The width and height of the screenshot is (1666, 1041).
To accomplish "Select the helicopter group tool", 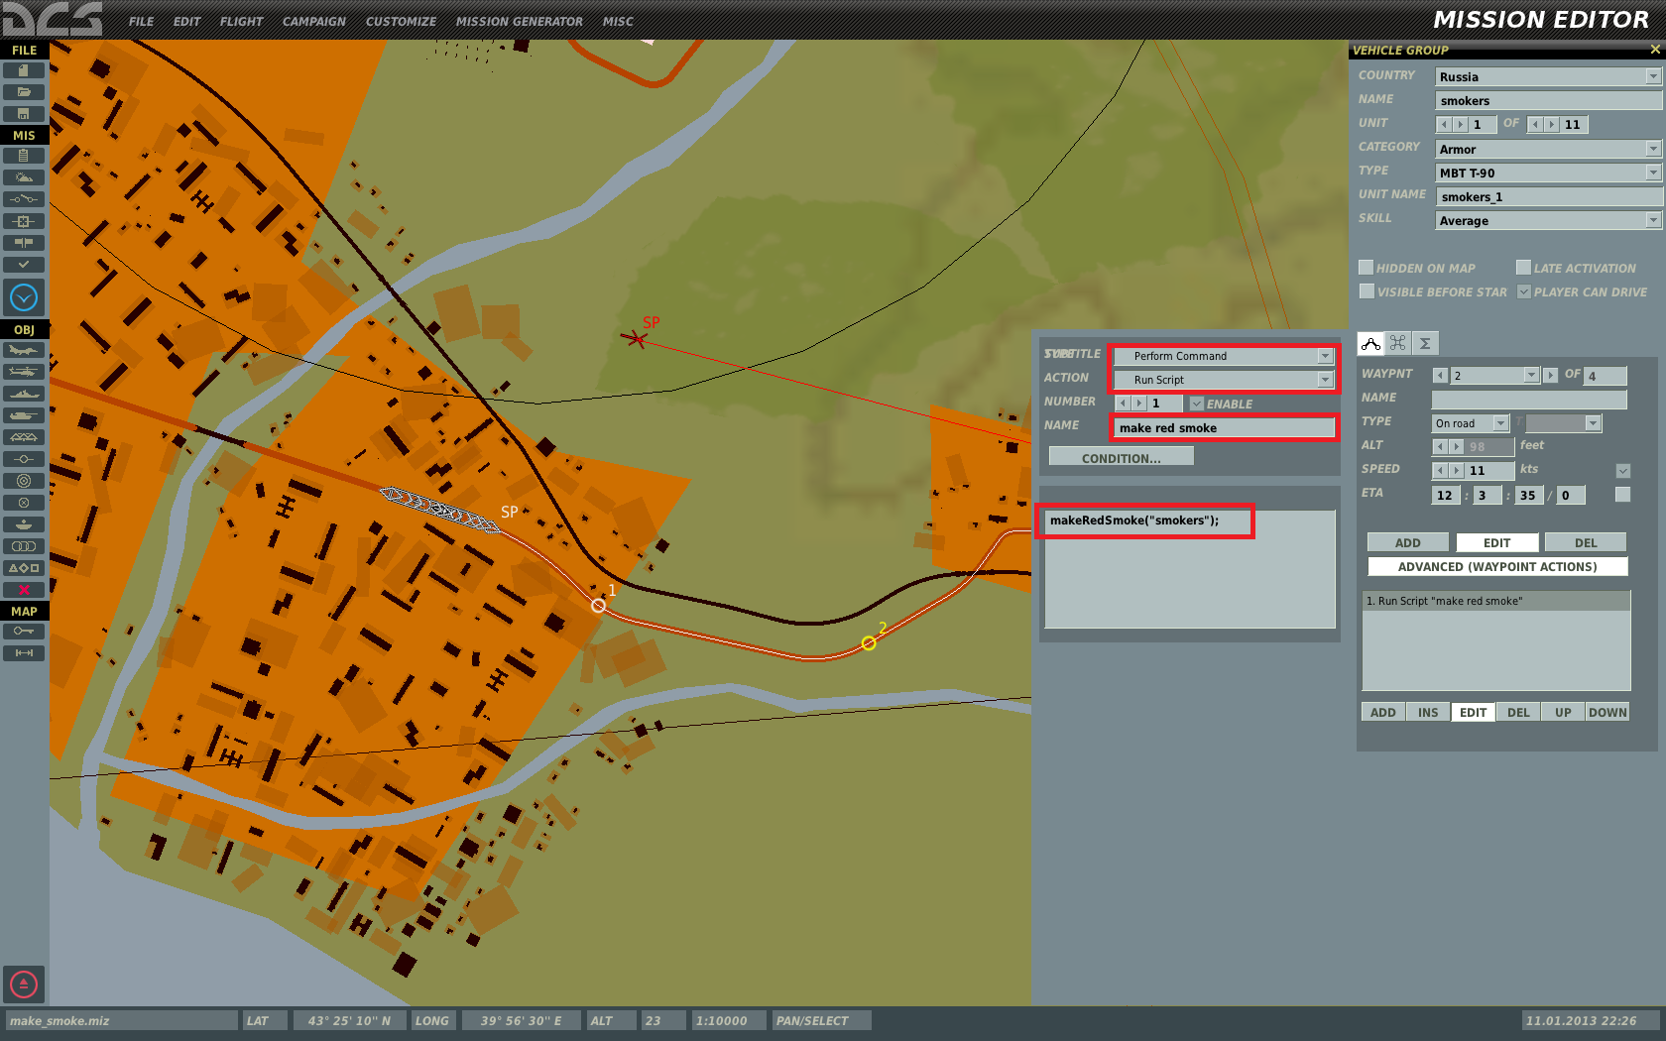I will (x=24, y=372).
